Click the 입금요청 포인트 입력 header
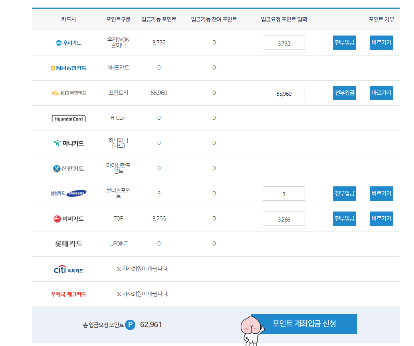This screenshot has width=414, height=346. 284,19
